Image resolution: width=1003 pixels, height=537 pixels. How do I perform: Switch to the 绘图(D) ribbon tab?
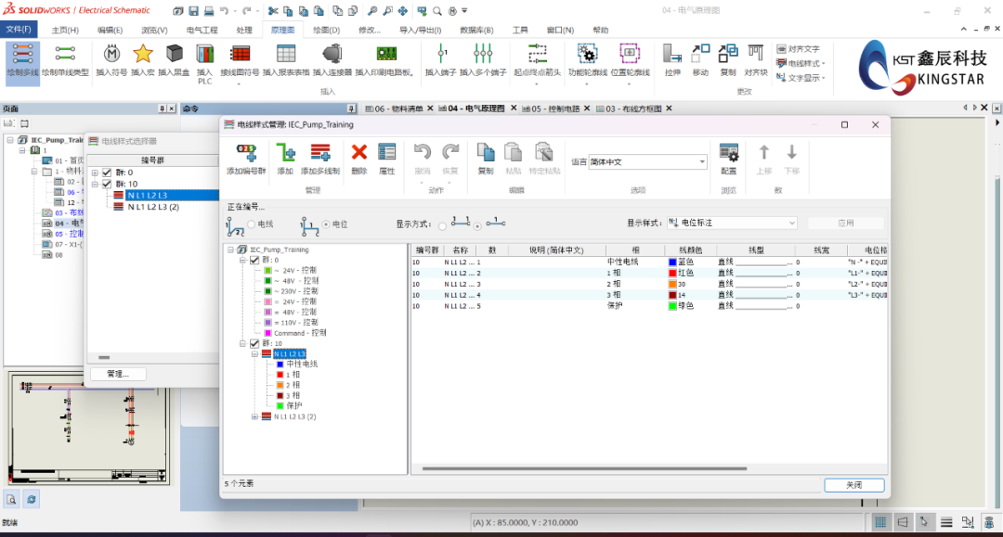point(327,30)
